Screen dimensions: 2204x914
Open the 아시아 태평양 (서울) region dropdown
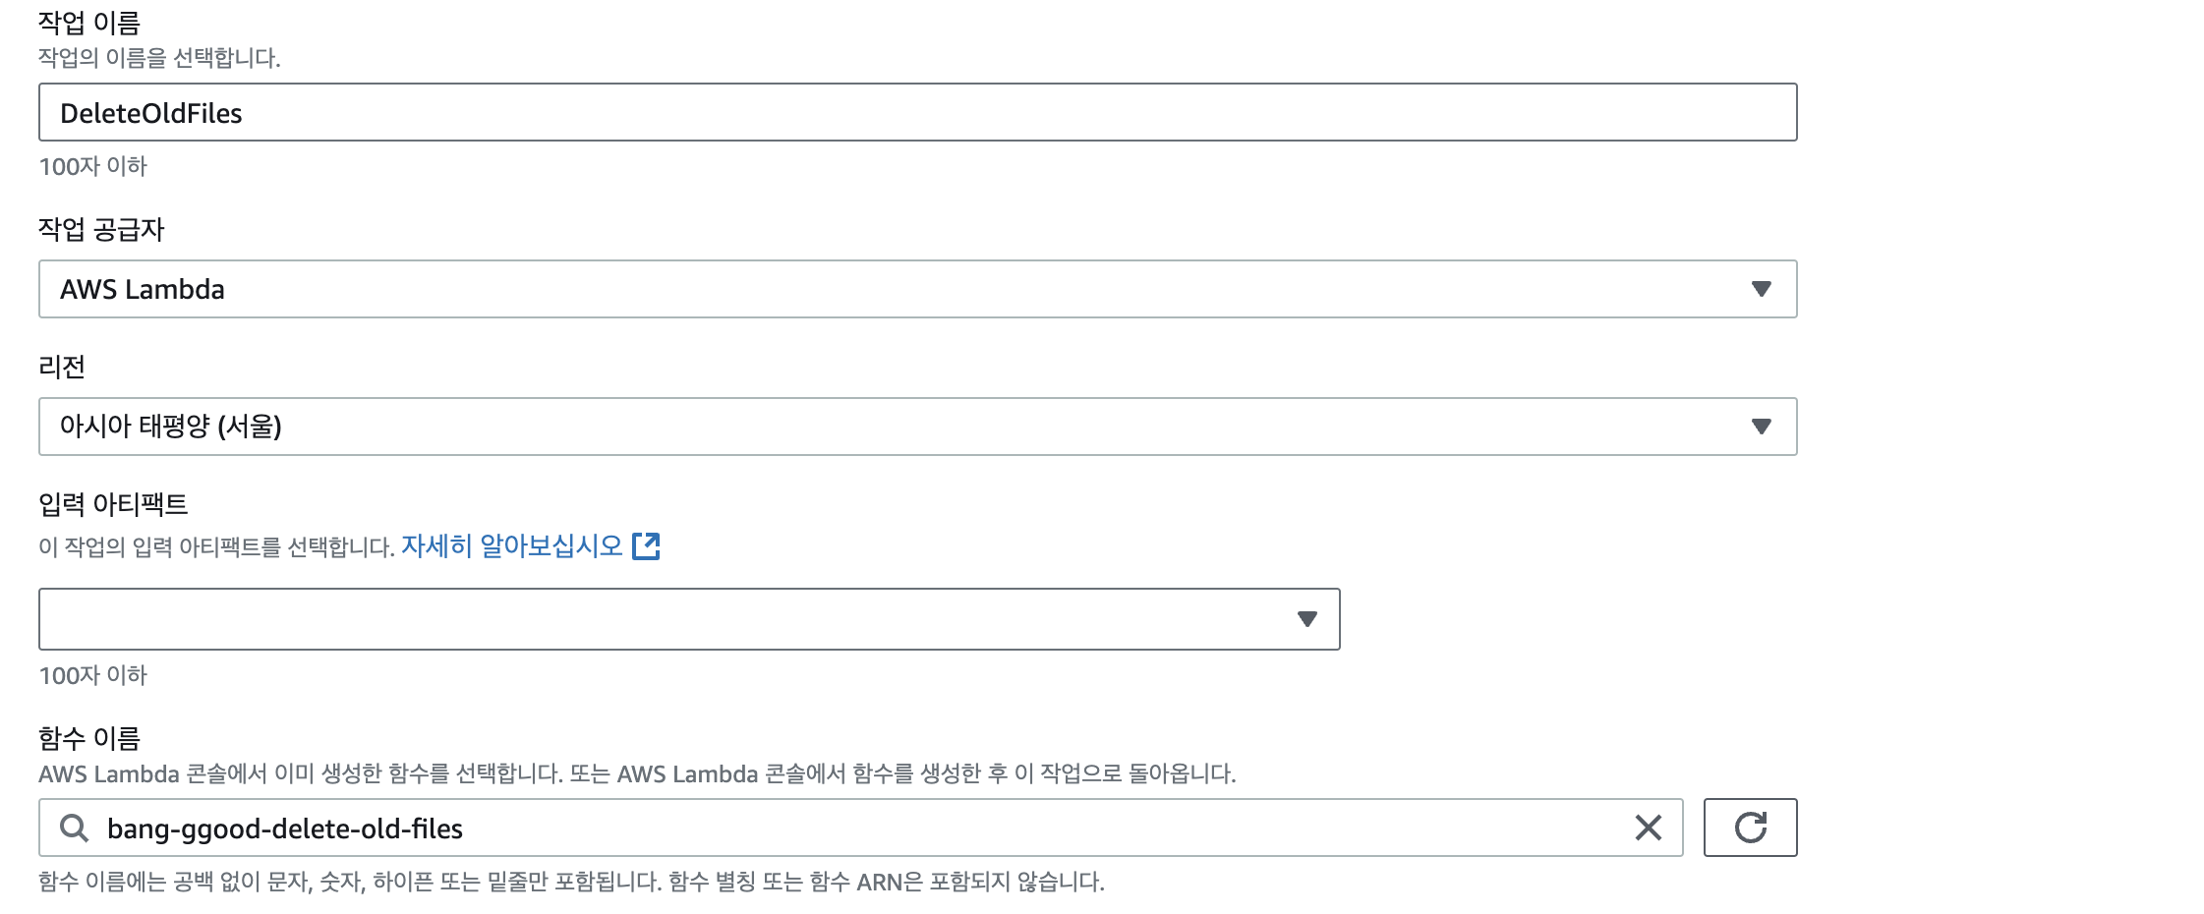[x=917, y=427]
